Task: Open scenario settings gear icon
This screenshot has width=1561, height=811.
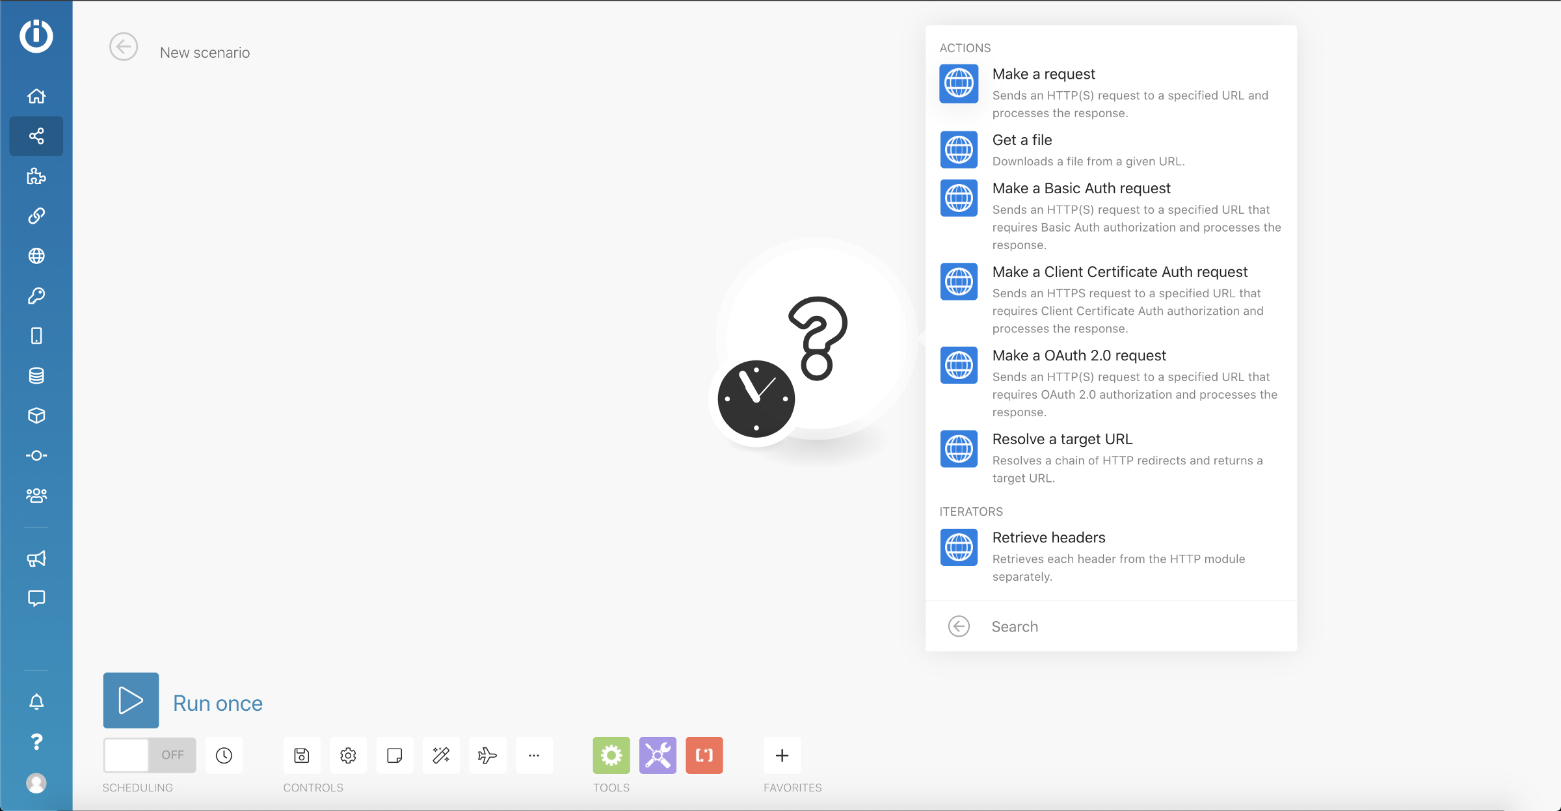Action: 348,755
